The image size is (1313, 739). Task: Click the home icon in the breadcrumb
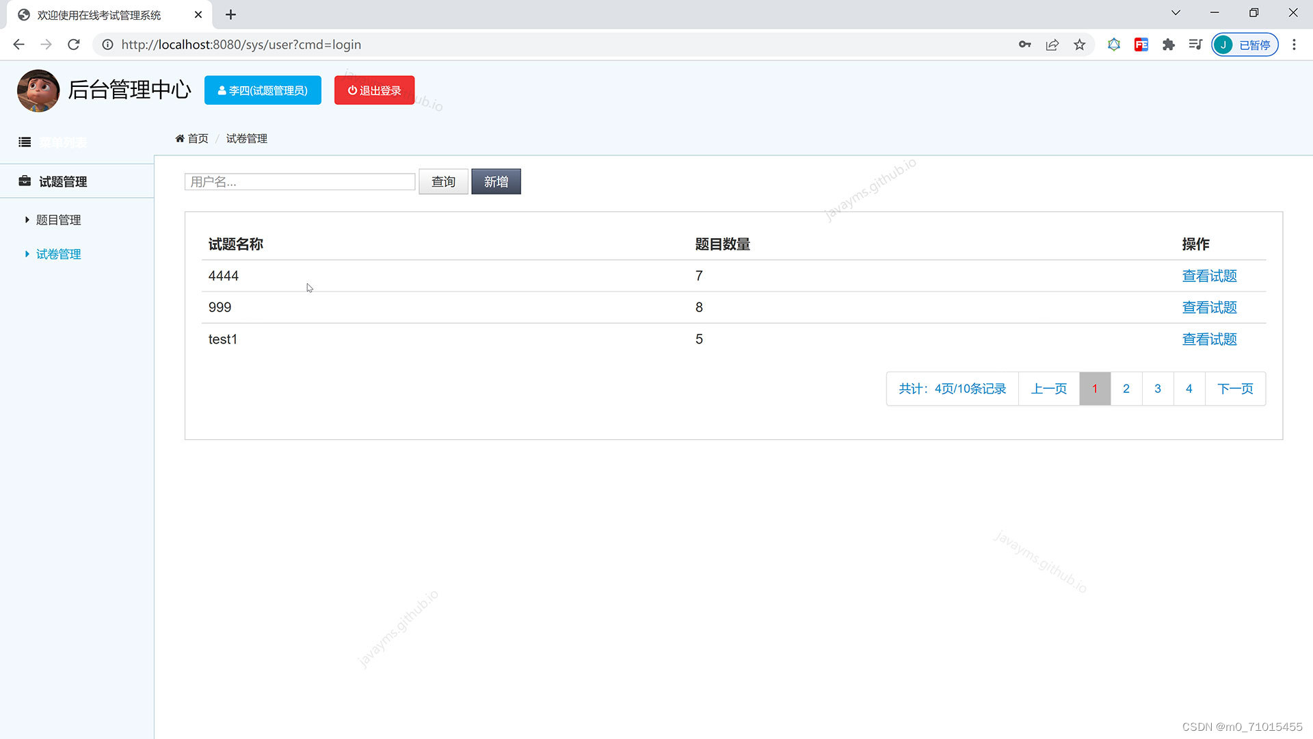point(179,138)
